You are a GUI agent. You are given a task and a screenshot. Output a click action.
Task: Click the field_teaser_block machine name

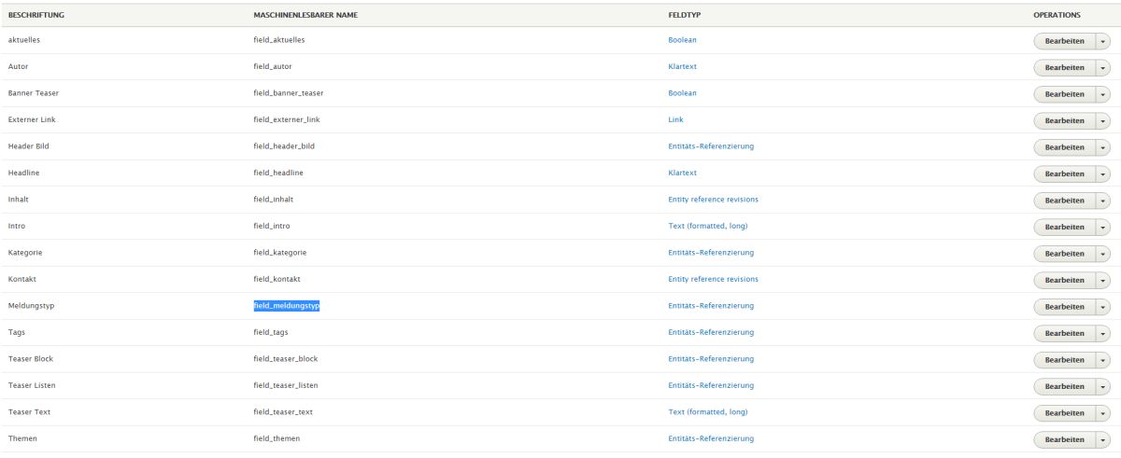285,359
